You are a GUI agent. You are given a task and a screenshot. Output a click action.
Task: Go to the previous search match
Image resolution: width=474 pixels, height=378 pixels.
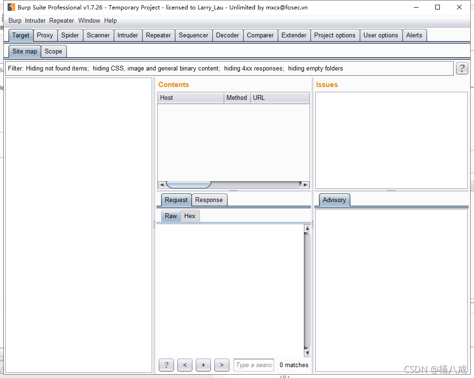click(x=185, y=365)
